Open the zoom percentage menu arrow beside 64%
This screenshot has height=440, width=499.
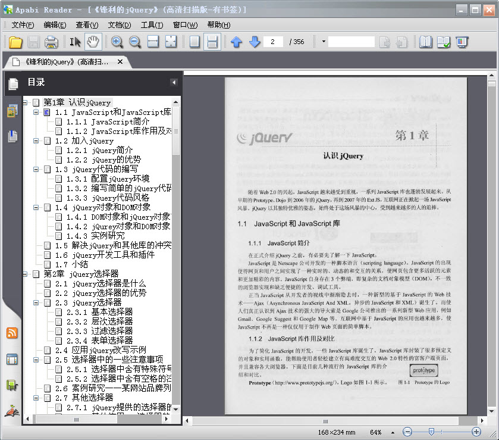pyautogui.click(x=393, y=432)
